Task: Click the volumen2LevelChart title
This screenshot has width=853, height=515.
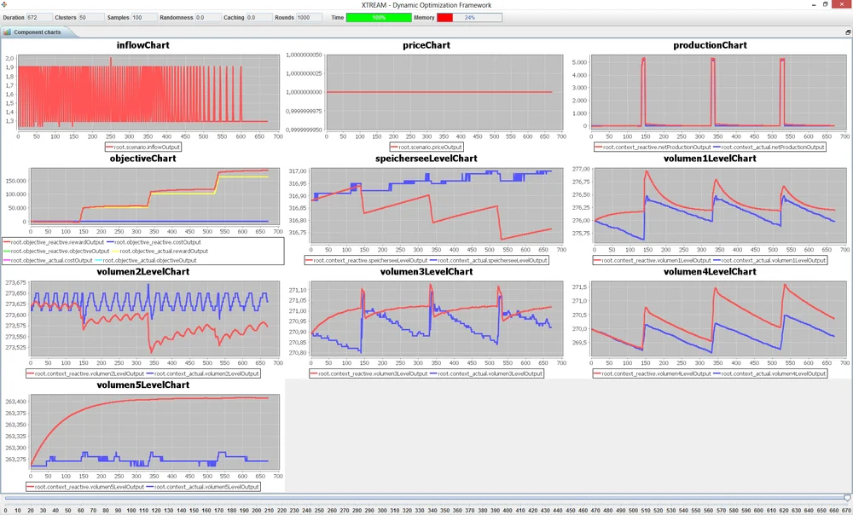Action: click(x=142, y=271)
